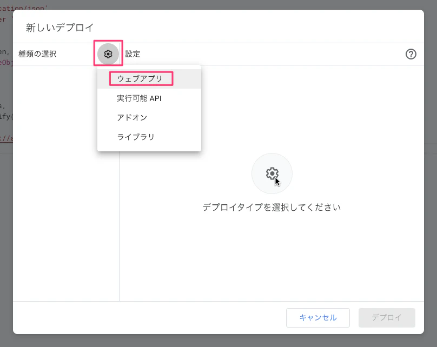Click the gear icon beside 種類の選択
Image resolution: width=437 pixels, height=347 pixels.
(108, 54)
